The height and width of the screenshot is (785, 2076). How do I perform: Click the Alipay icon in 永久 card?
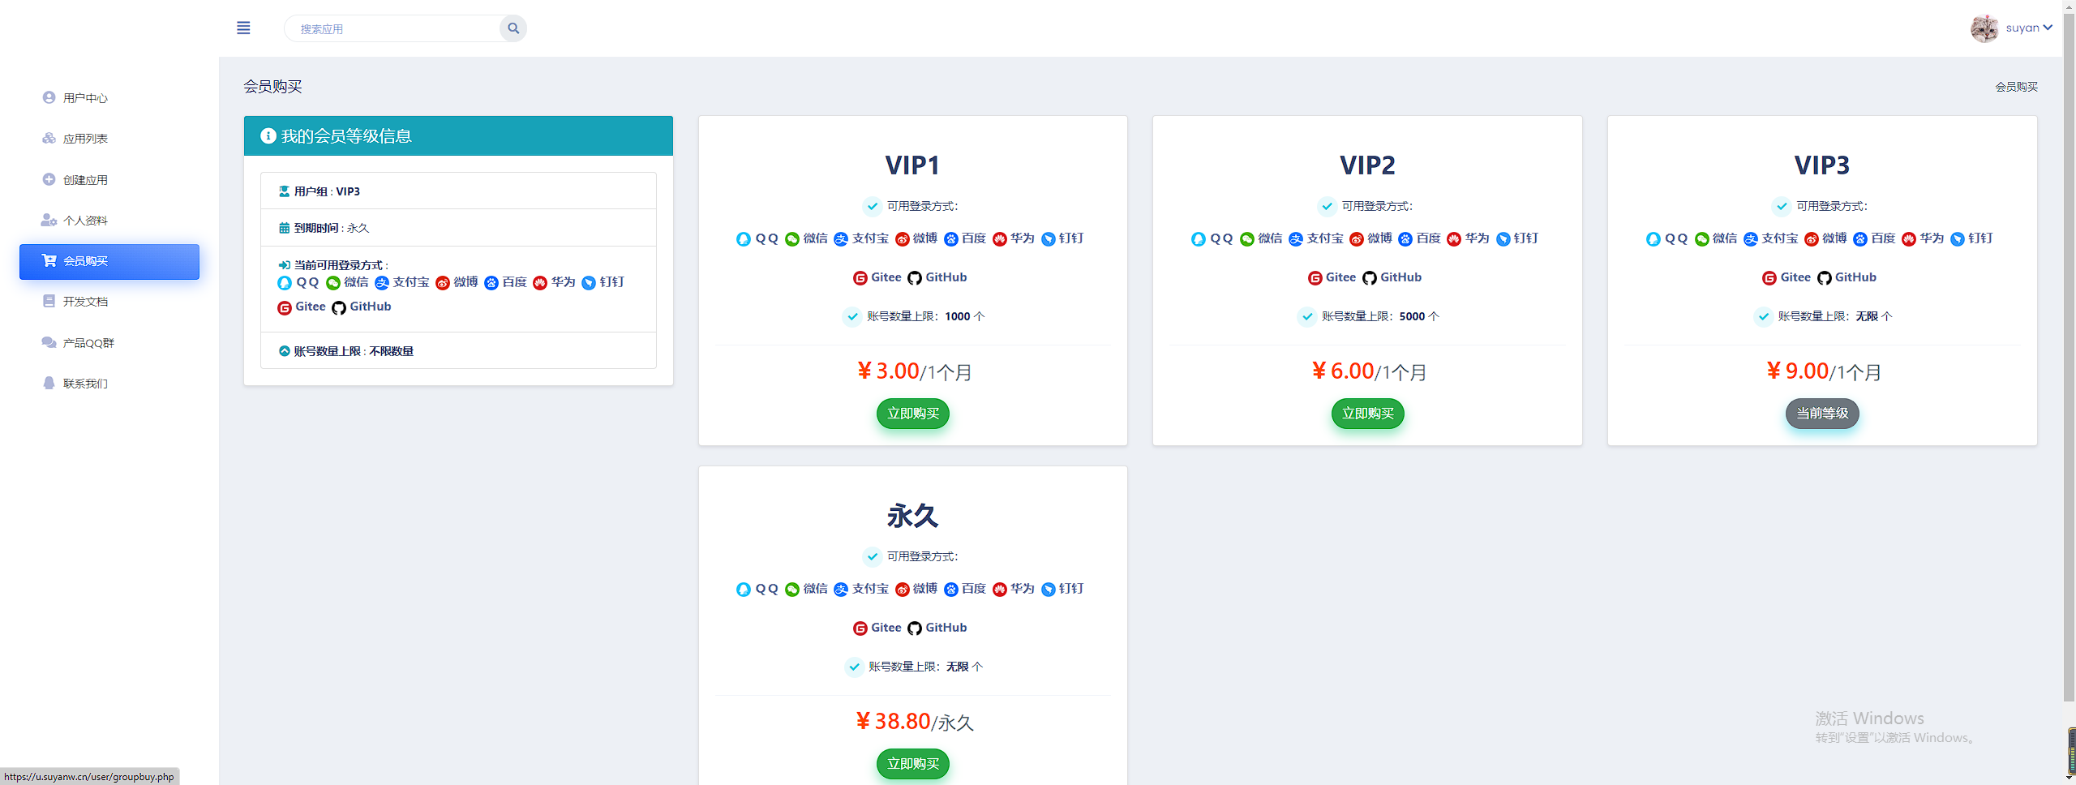pyautogui.click(x=841, y=590)
